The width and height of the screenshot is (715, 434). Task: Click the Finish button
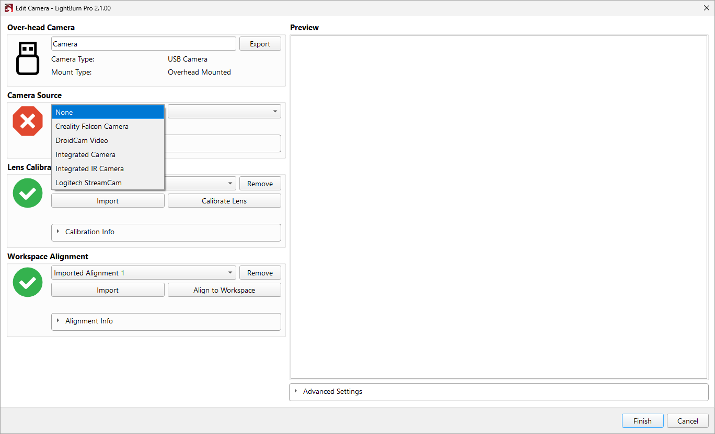[x=642, y=421]
